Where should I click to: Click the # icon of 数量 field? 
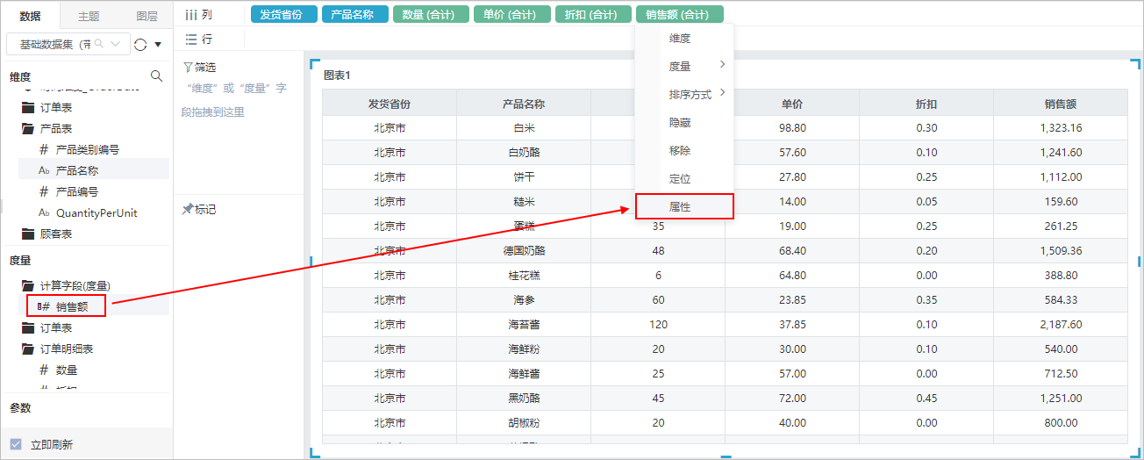point(44,370)
